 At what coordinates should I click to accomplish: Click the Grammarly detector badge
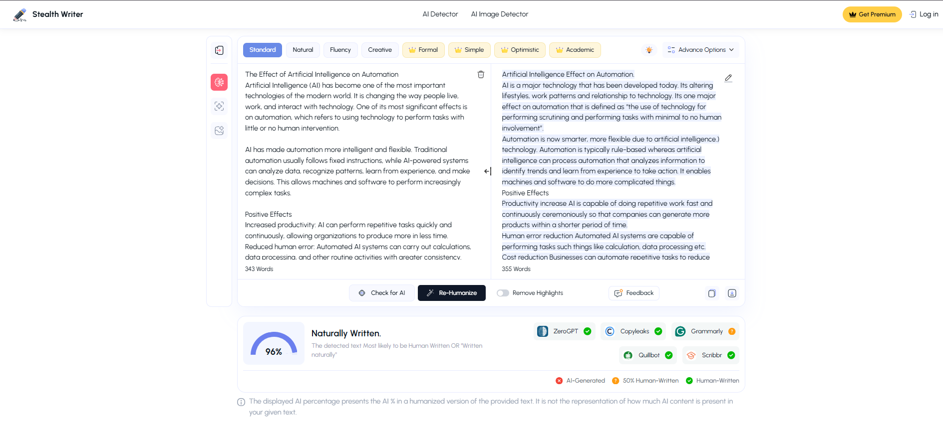coord(705,331)
